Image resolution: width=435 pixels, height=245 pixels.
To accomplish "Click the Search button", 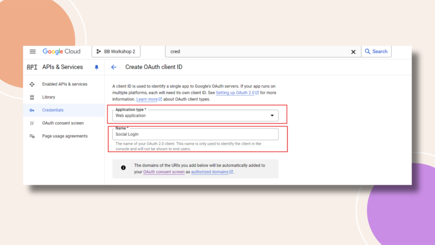I will click(376, 51).
